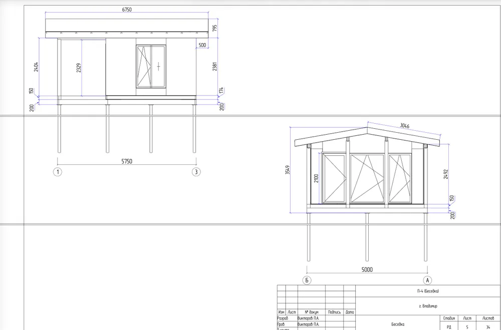Click the 174 dimension text

[221, 91]
